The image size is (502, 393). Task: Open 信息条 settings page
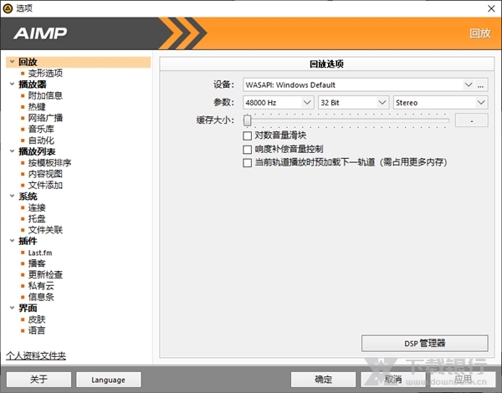point(41,297)
